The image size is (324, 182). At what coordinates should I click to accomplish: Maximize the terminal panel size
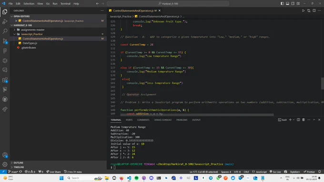[314, 120]
